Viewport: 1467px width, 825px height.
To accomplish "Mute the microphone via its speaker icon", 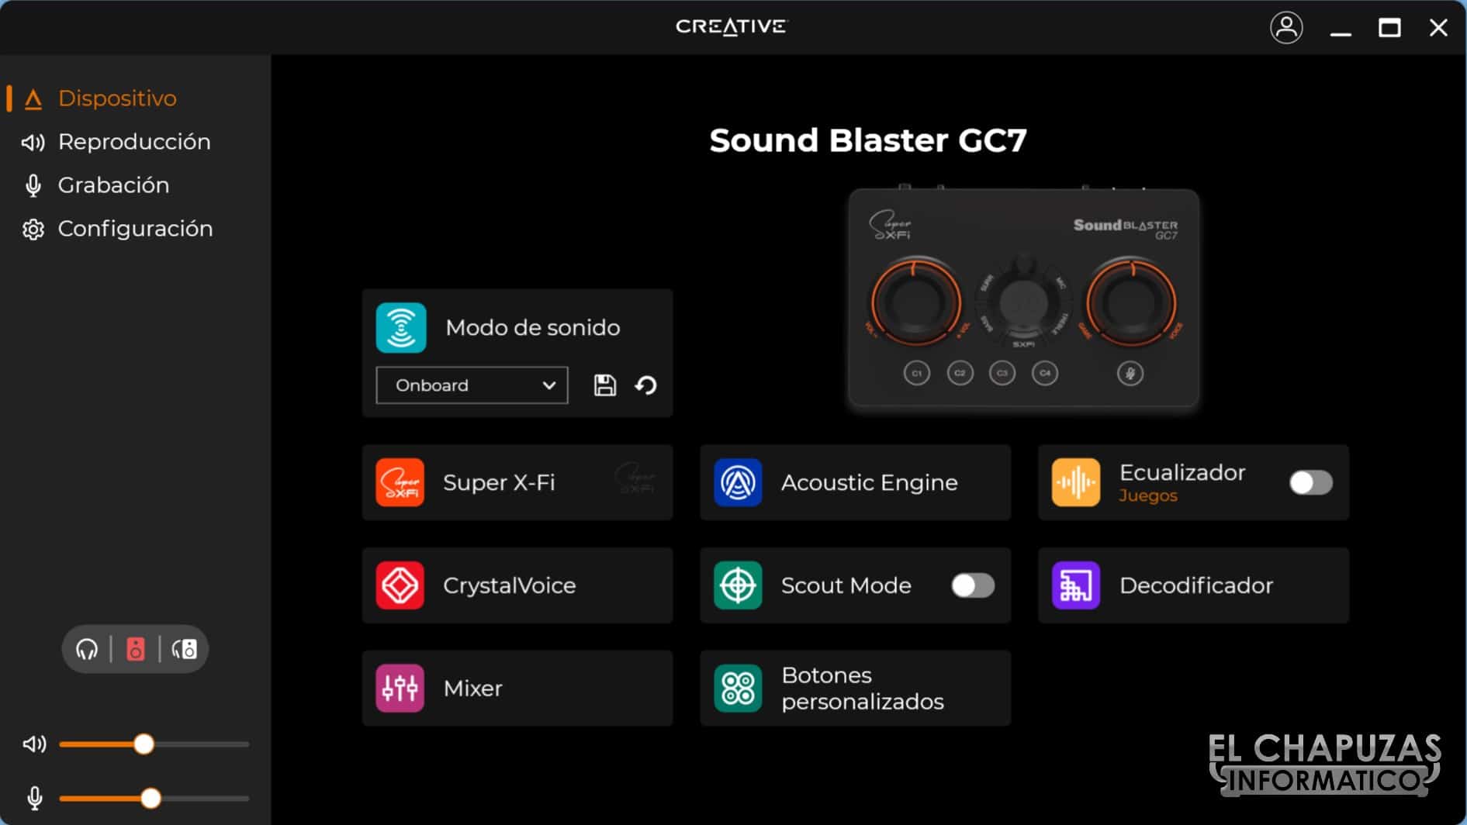I will point(34,799).
